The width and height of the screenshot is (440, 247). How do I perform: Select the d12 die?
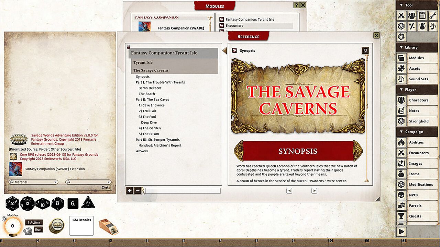point(27,203)
